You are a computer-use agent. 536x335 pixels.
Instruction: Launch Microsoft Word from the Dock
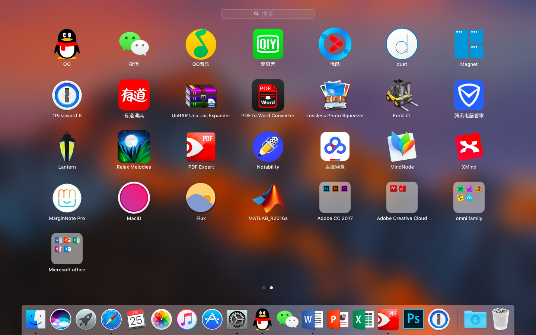coord(313,319)
